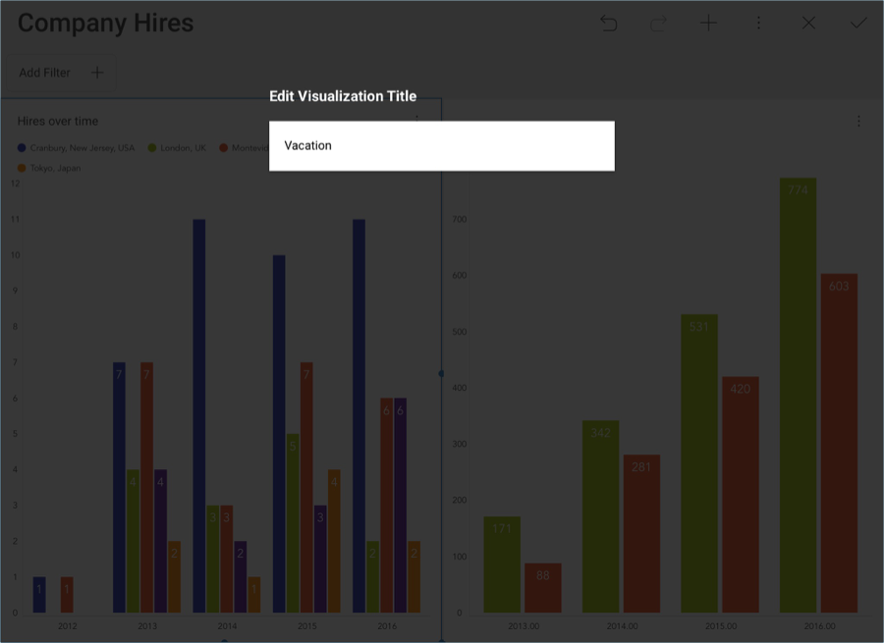Click the redo arrow in the top toolbar
884x643 pixels.
pyautogui.click(x=658, y=24)
